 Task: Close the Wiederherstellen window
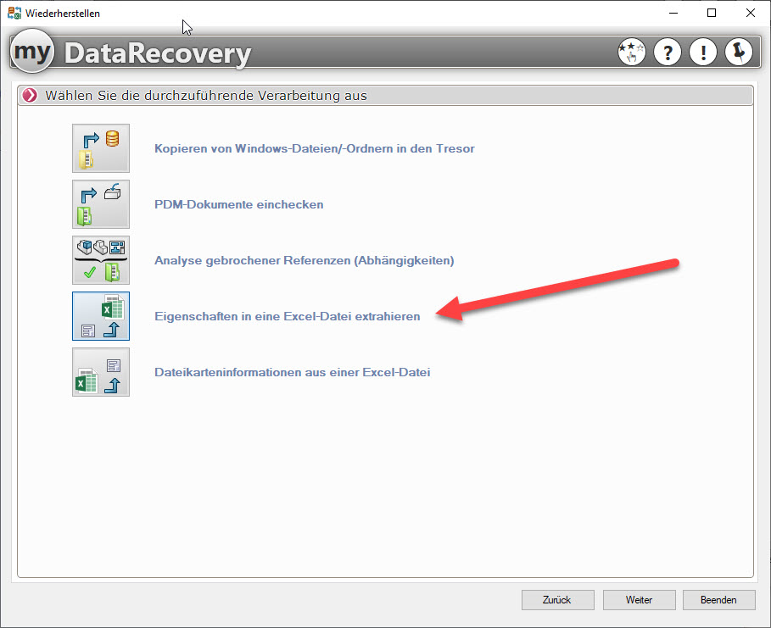click(751, 14)
